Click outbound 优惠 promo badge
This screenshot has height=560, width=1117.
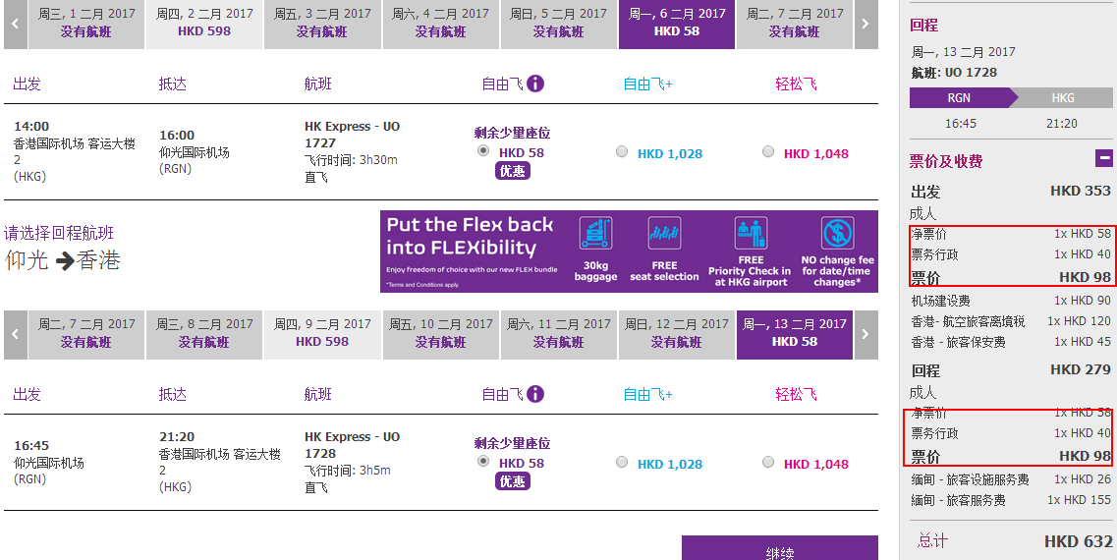tap(513, 171)
